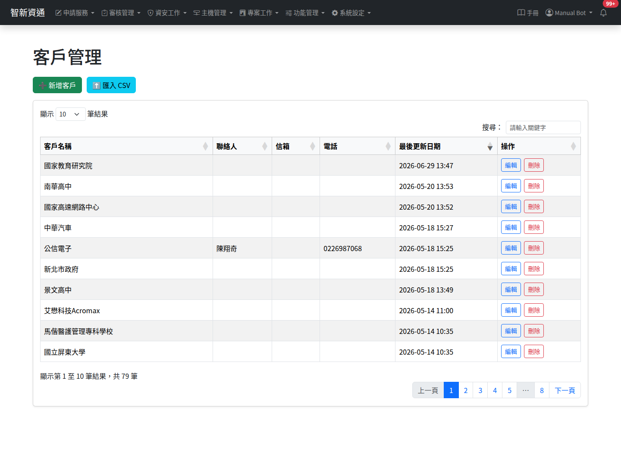Image resolution: width=621 pixels, height=453 pixels.
Task: Go to pagination page 2
Action: (x=466, y=390)
